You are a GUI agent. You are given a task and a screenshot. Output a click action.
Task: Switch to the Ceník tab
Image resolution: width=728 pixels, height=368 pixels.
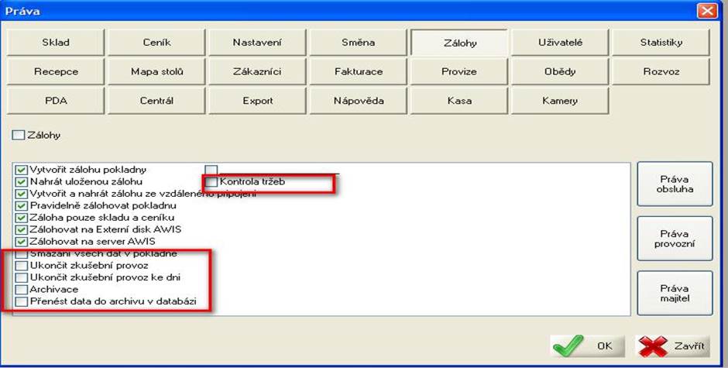(156, 43)
